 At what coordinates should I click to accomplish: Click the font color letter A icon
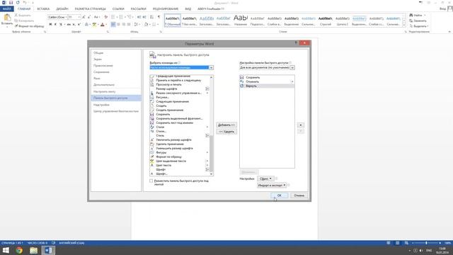[102, 25]
